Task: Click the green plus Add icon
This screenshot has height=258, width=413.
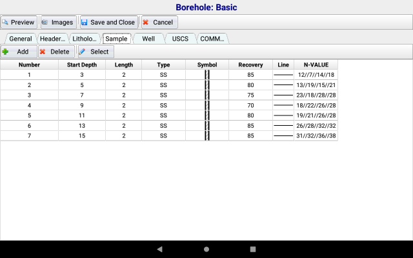Action: (x=6, y=52)
